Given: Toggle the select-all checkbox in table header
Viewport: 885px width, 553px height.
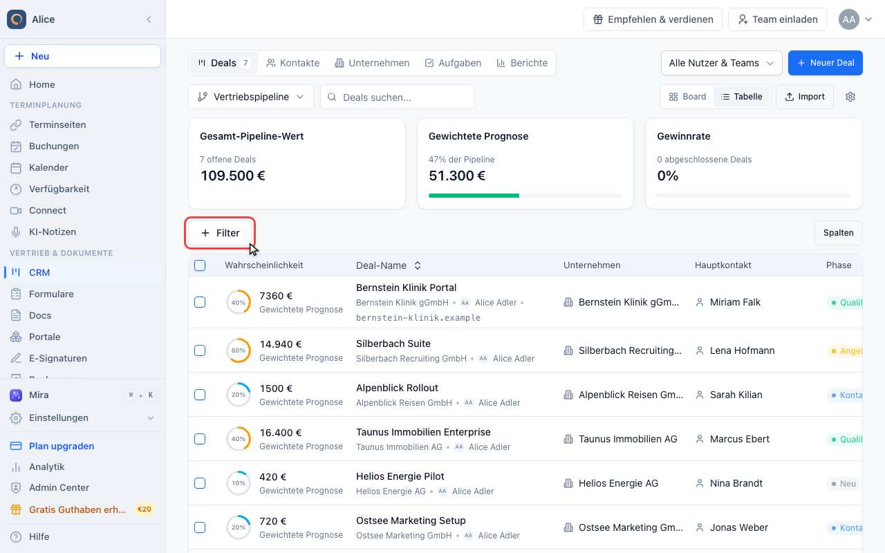Looking at the screenshot, I should (200, 265).
